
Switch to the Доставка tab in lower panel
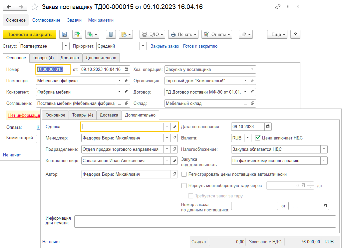click(x=109, y=115)
